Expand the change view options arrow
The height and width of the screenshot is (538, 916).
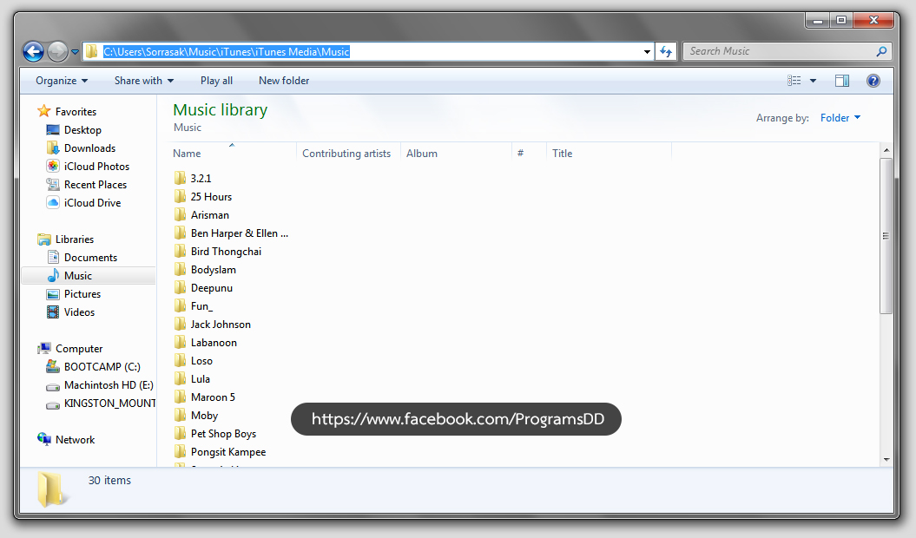[814, 81]
